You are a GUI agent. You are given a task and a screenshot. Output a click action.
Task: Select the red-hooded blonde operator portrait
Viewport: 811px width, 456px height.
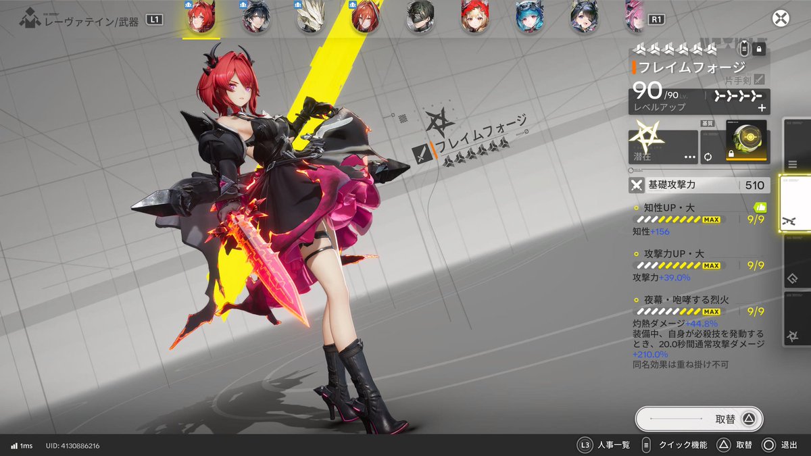474,18
